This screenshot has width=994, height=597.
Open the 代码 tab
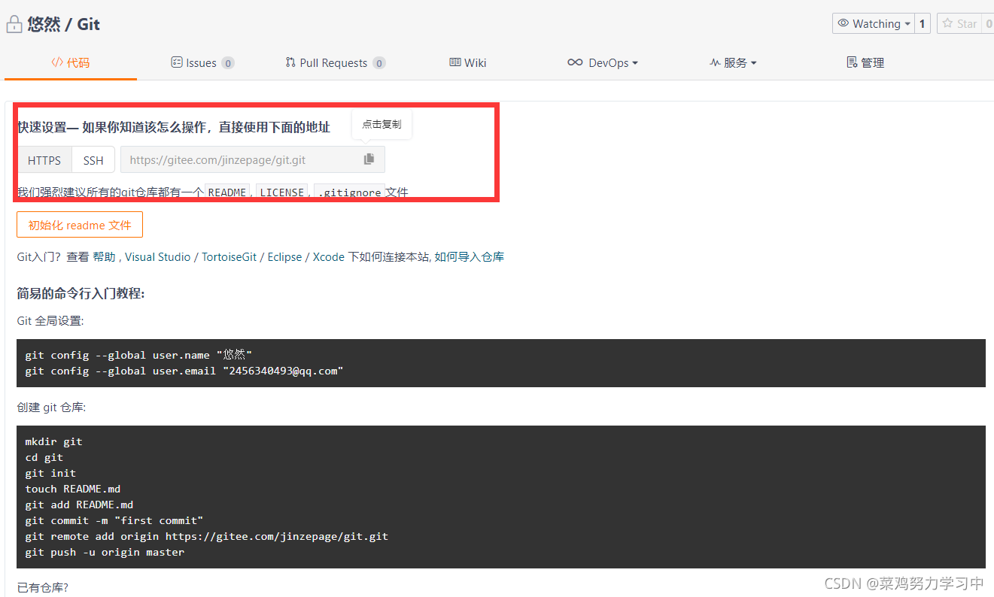[71, 62]
